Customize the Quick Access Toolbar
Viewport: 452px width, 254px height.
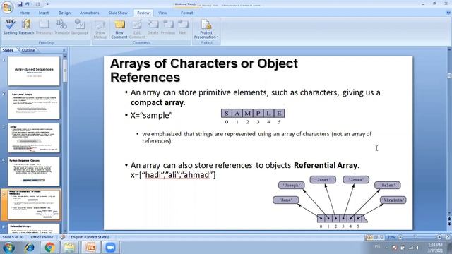coord(47,4)
